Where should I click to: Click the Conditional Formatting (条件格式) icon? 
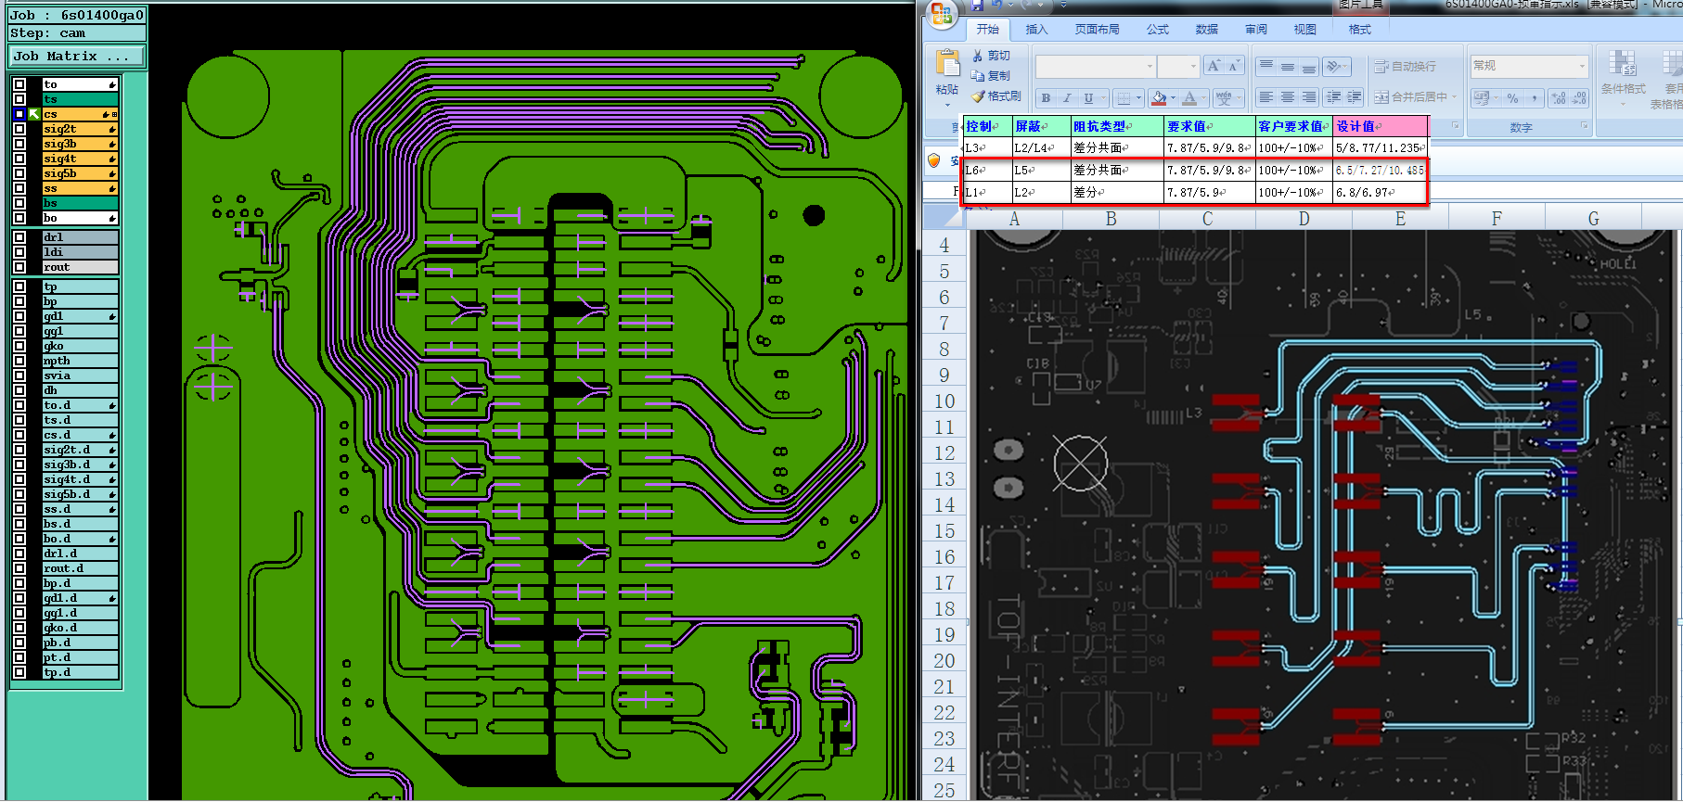(x=1622, y=64)
